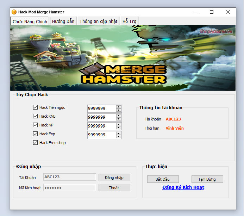Select the Vĩnh Viễn expiry text
The image size is (244, 217).
(175, 128)
